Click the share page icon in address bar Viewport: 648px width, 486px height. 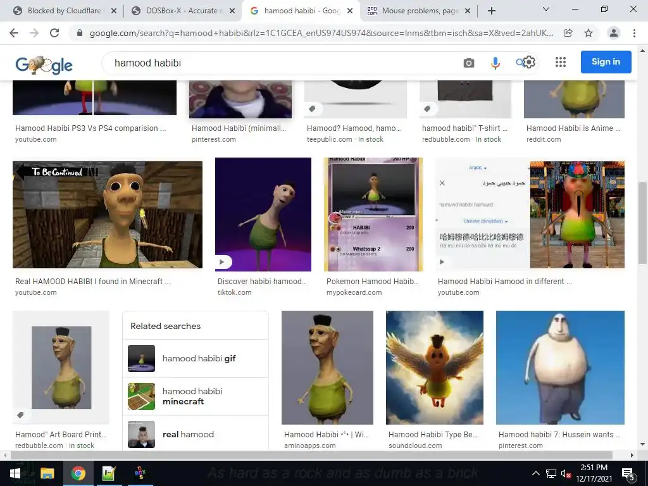click(x=568, y=33)
